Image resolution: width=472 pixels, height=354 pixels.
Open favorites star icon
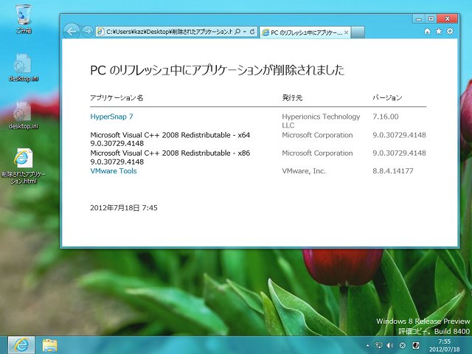[x=439, y=31]
